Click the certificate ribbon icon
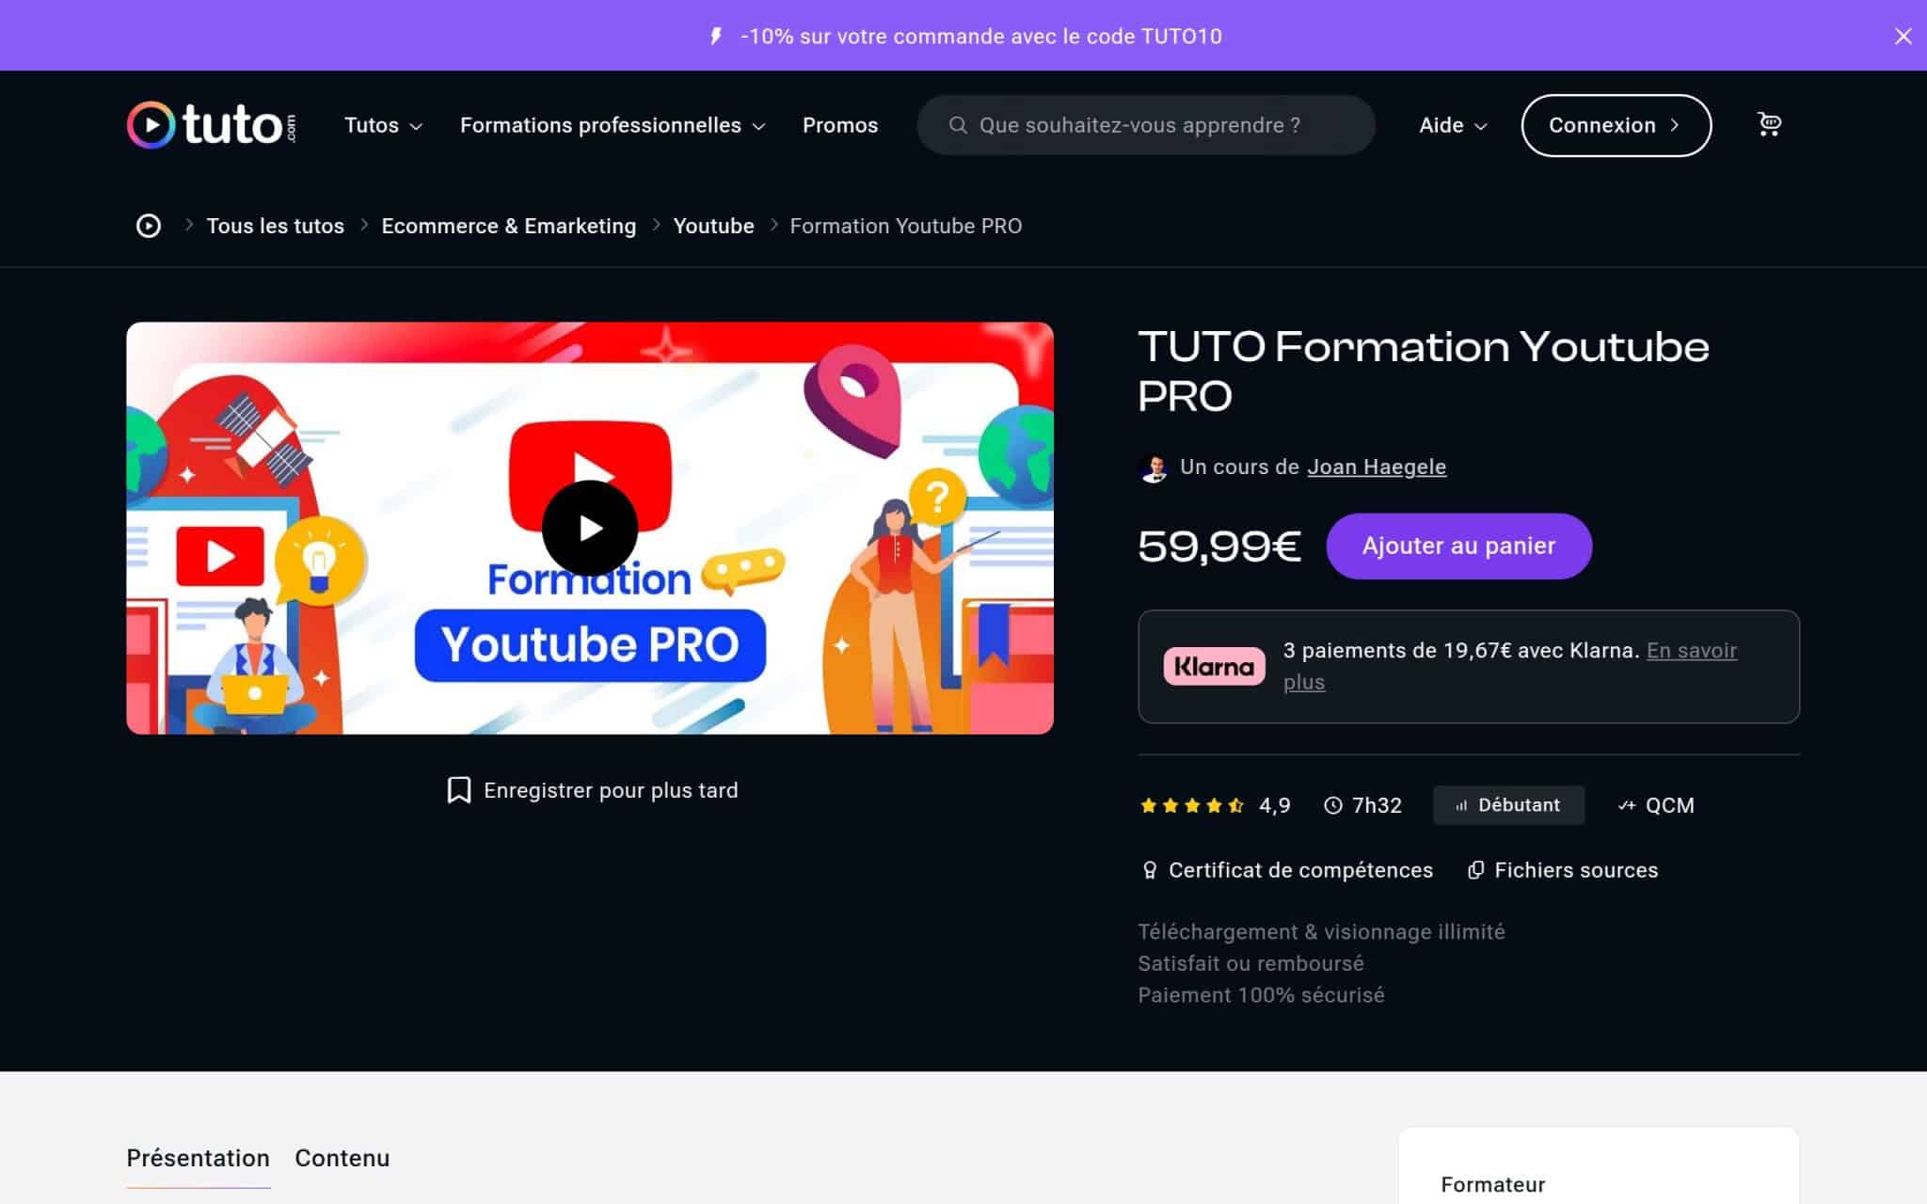 (1149, 870)
